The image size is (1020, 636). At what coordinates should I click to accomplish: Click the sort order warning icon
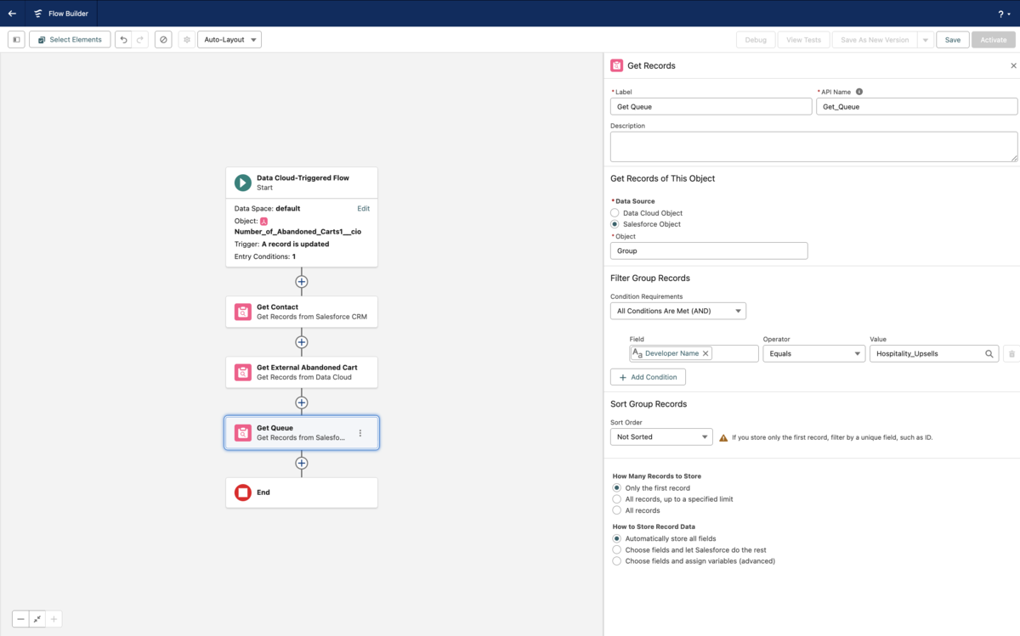pos(723,438)
